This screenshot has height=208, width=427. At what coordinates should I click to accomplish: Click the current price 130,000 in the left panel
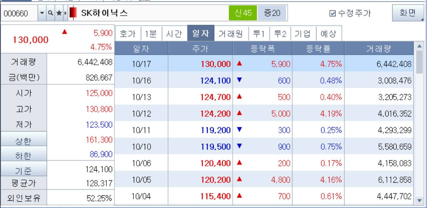click(x=30, y=40)
